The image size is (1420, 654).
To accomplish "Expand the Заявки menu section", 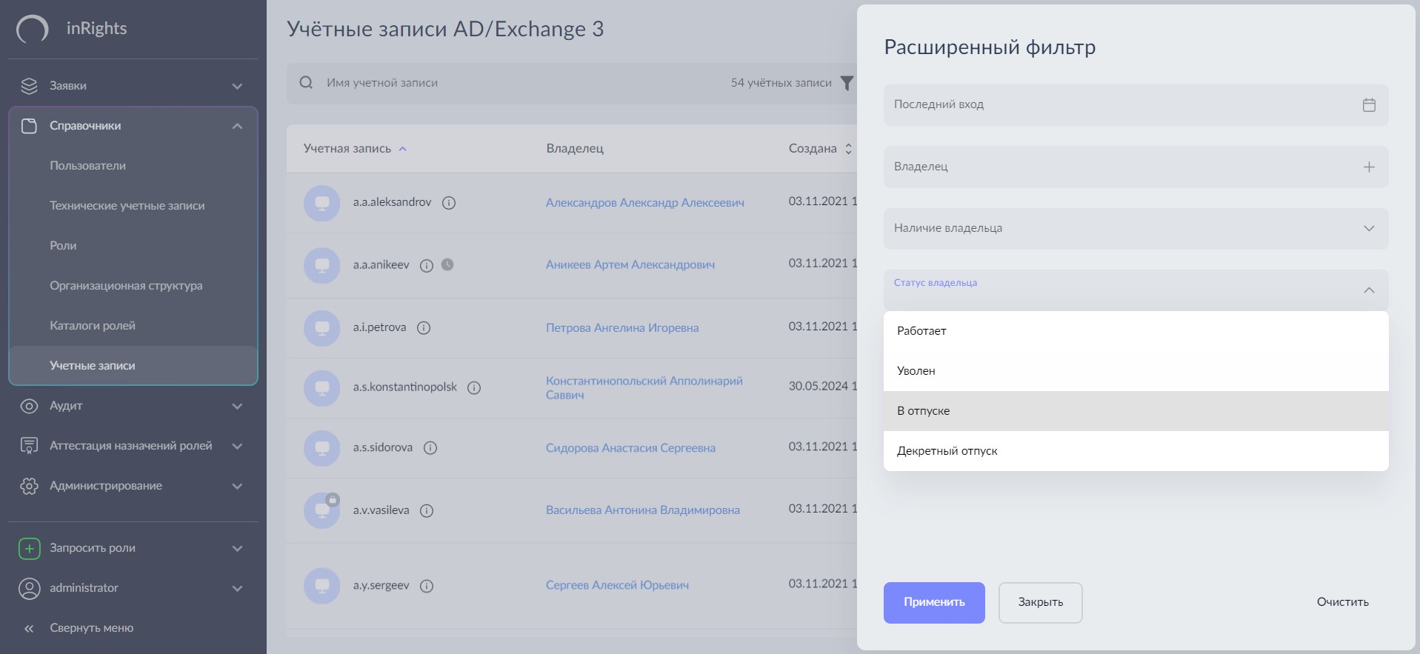I will click(237, 86).
